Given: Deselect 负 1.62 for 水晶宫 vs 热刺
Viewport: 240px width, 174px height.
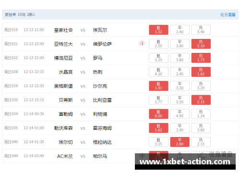Looking at the screenshot, I should (x=201, y=72).
